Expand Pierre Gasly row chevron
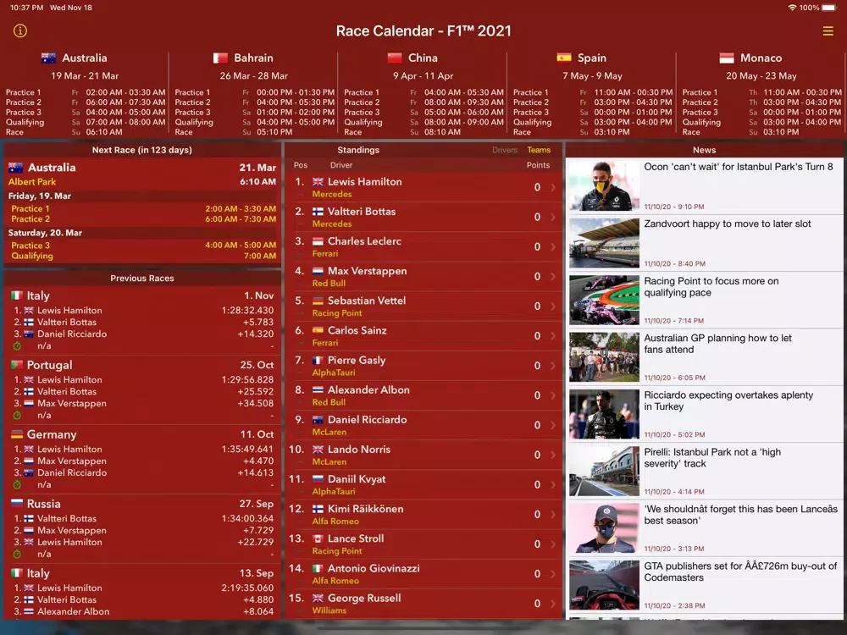The width and height of the screenshot is (847, 635). tap(553, 366)
